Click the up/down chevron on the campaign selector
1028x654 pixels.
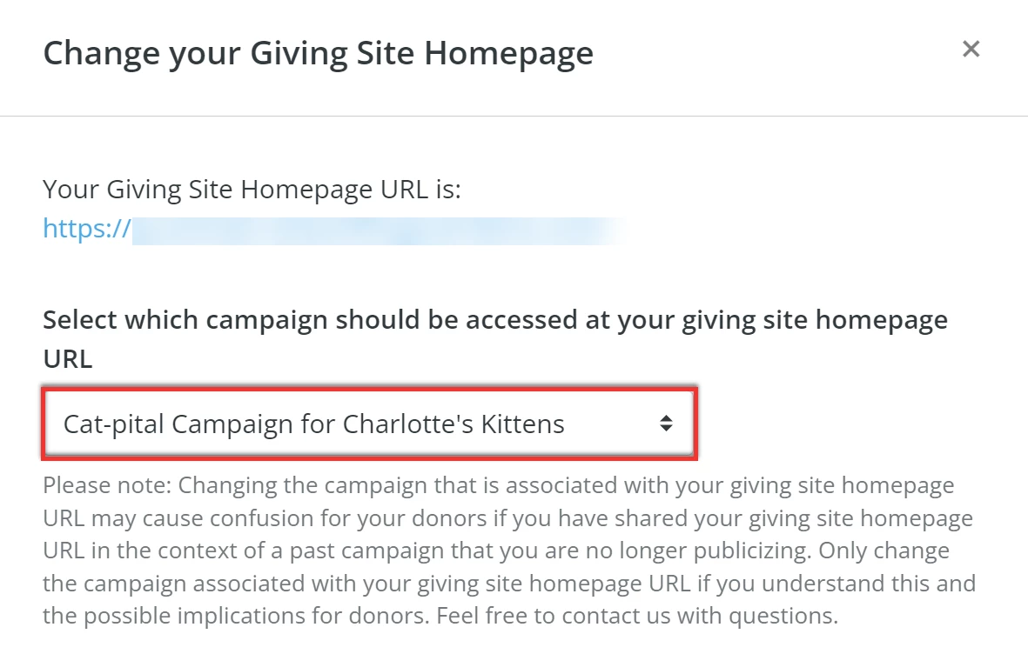click(667, 424)
